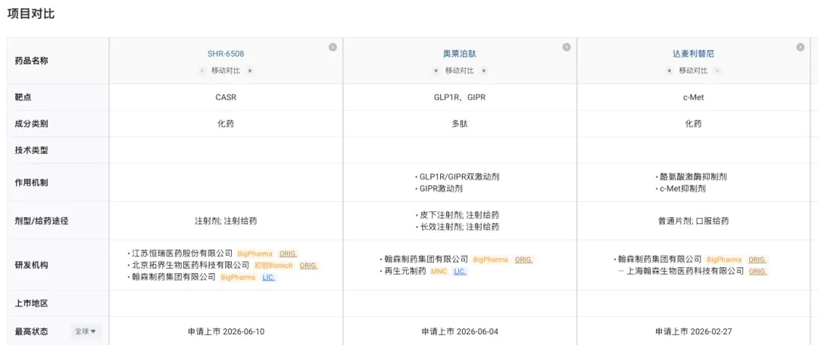Click BigPharma tag beside 翰森制药 in SHR-6508 column
Screen dimensions: 818x345
coord(239,277)
